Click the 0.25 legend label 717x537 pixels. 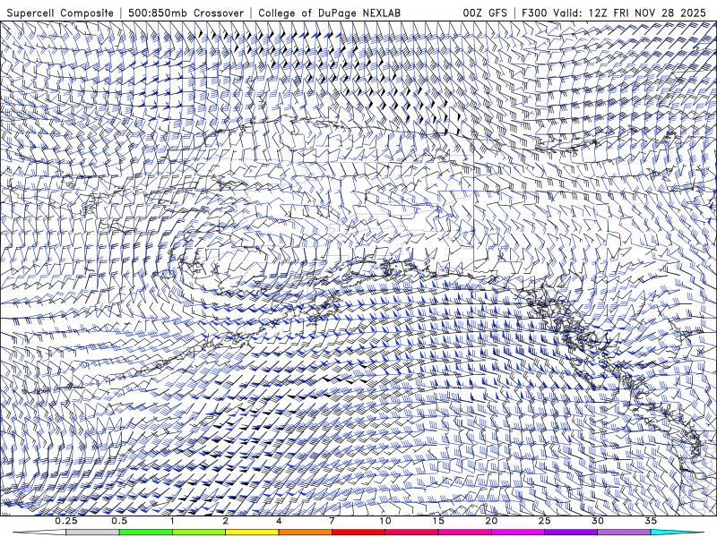tap(66, 521)
